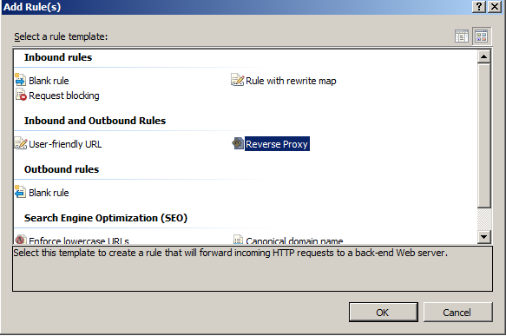The width and height of the screenshot is (506, 336).
Task: Click the template list scrollbar thumb
Action: [483, 135]
